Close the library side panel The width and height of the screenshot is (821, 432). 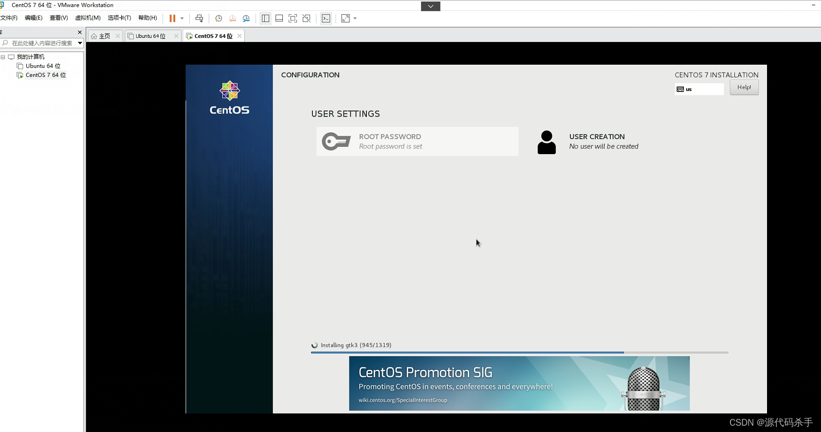(x=80, y=32)
